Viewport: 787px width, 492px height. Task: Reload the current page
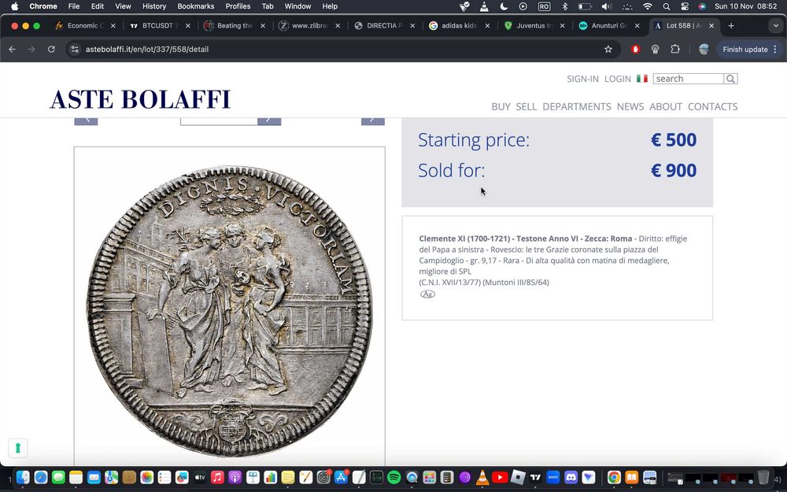pyautogui.click(x=51, y=49)
